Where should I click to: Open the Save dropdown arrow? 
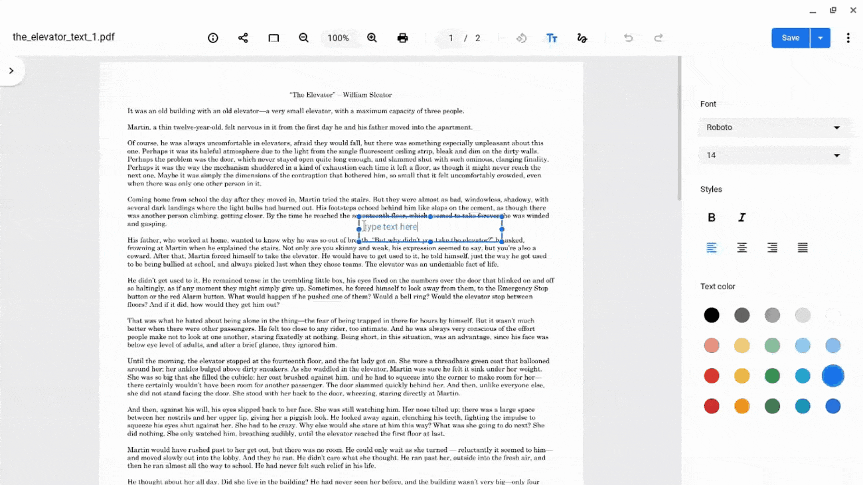pos(821,38)
